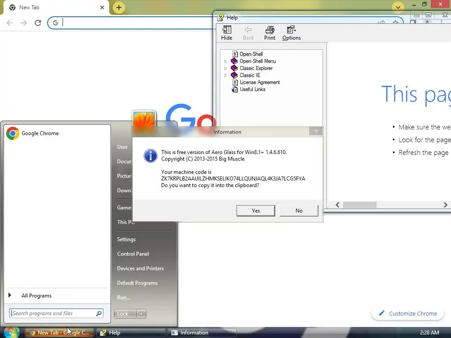Expand the Classic IE tree node
This screenshot has height=338, width=451.
225,75
